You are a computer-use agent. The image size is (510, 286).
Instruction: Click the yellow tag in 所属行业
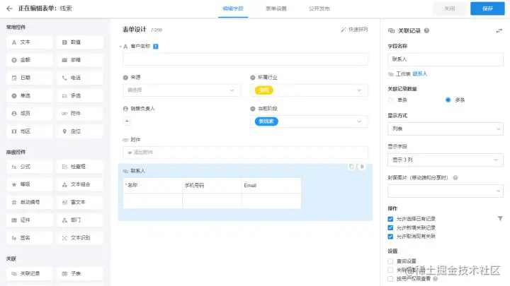(x=263, y=90)
